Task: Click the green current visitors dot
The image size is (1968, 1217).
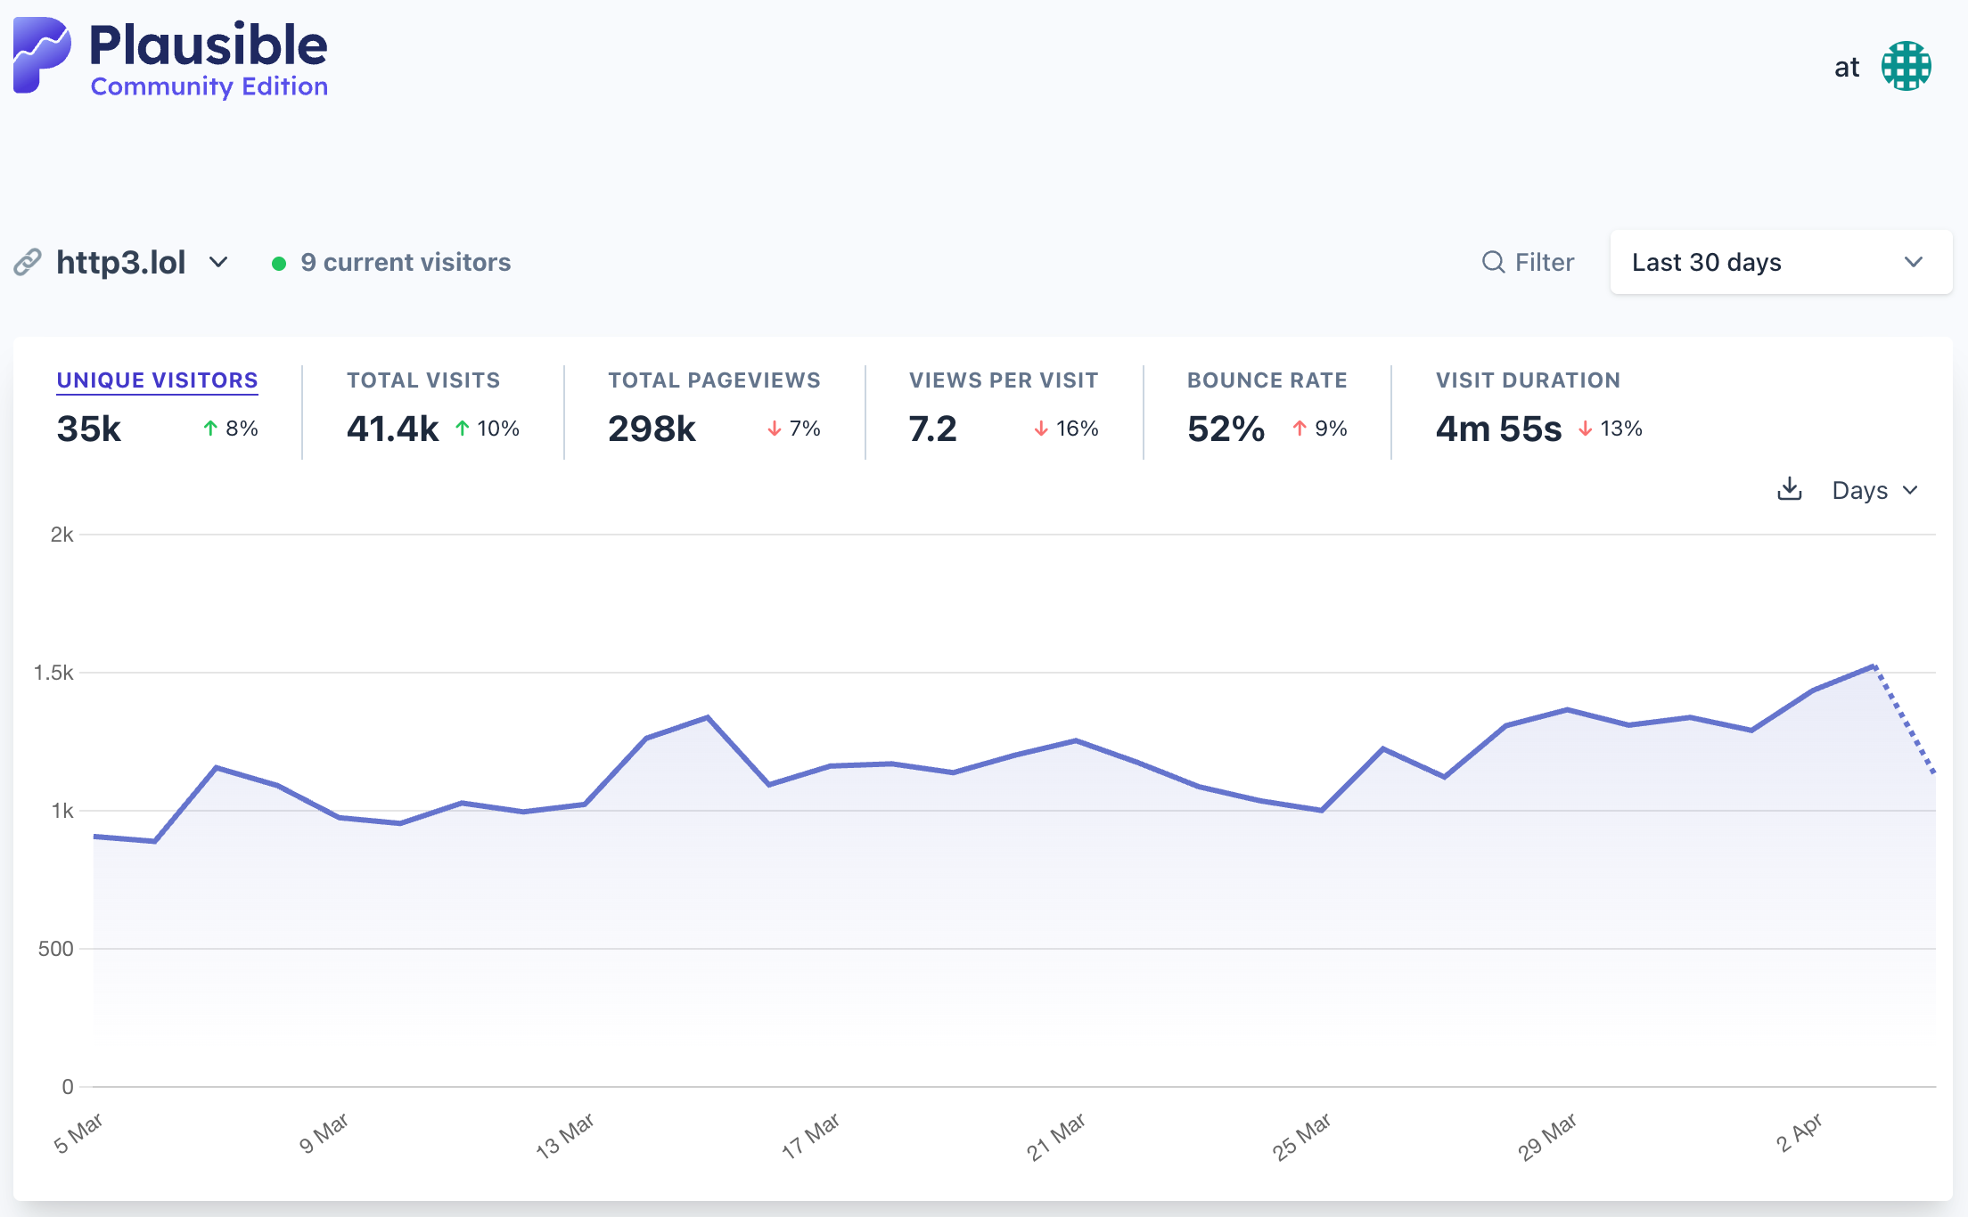Action: 279,263
